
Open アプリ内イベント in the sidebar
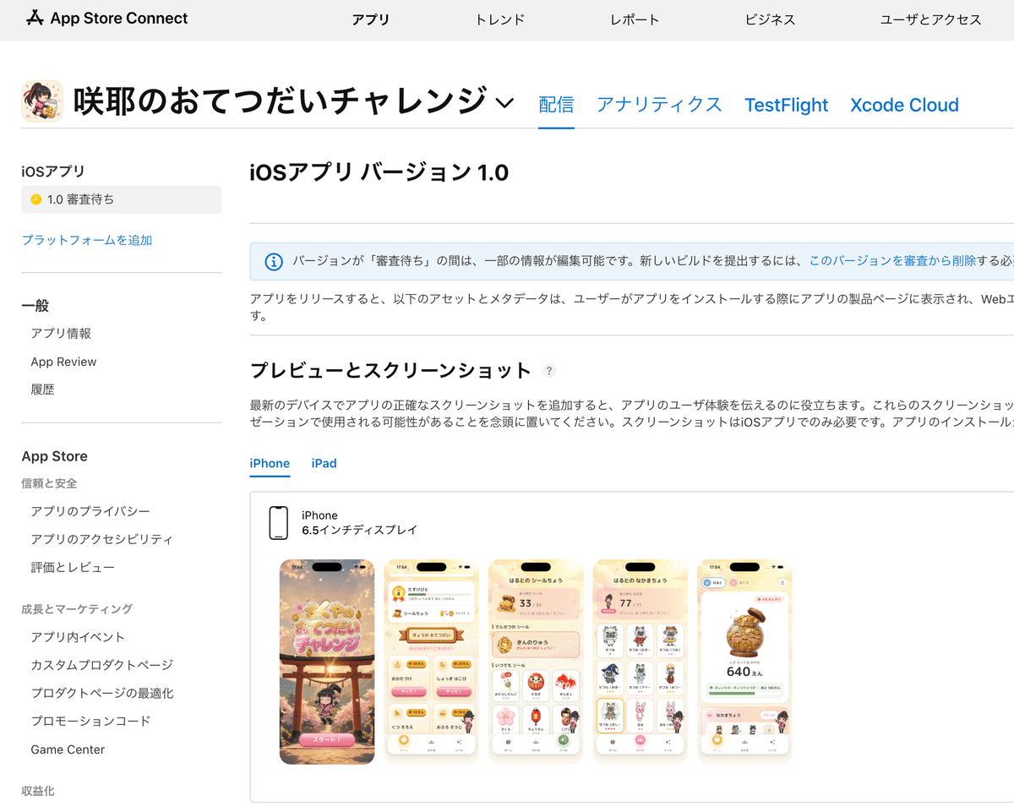tap(78, 637)
